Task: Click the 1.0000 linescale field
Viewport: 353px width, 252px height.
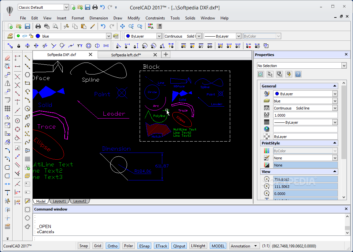Action: point(305,115)
